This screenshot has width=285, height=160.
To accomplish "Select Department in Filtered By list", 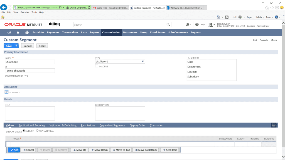I will click(x=194, y=67).
